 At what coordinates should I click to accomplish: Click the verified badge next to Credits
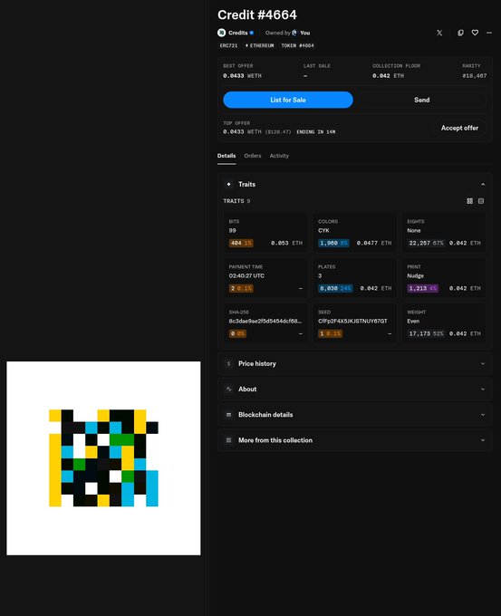252,33
